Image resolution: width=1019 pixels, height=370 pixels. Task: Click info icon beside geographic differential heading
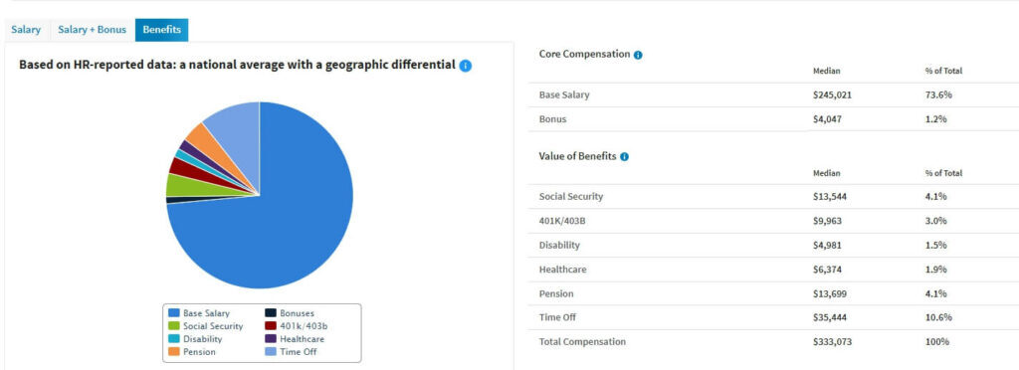pos(466,66)
